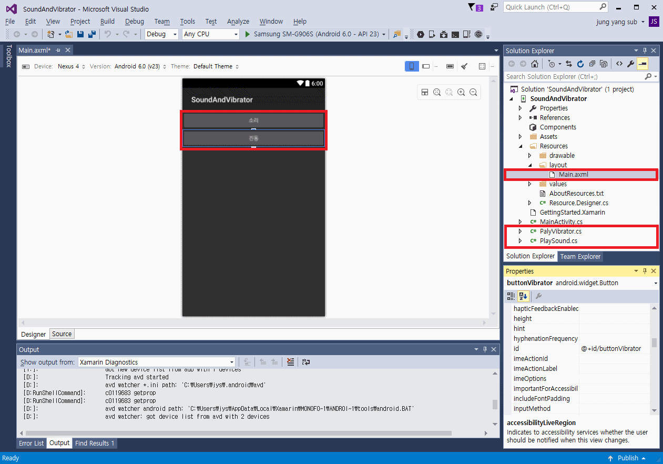Start debugging with the green play arrow
The image size is (663, 464).
(248, 34)
